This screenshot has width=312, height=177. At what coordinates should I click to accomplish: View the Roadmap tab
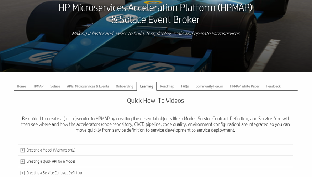coord(167,86)
